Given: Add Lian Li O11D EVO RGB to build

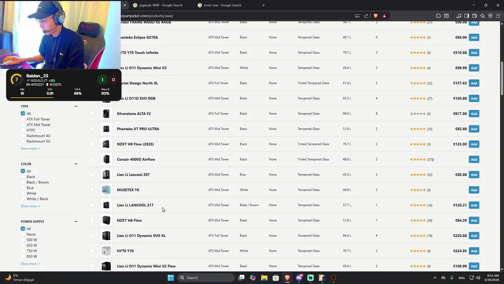Looking at the screenshot, I should point(474,98).
